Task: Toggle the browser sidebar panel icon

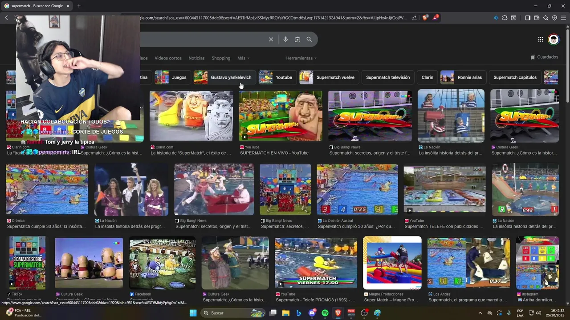Action: point(528,18)
